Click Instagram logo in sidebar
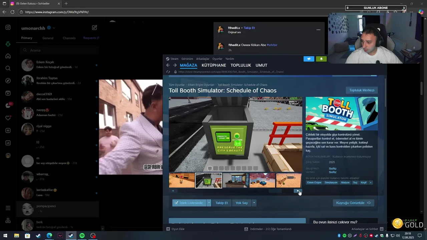This screenshot has height=240, width=427. (x=8, y=27)
